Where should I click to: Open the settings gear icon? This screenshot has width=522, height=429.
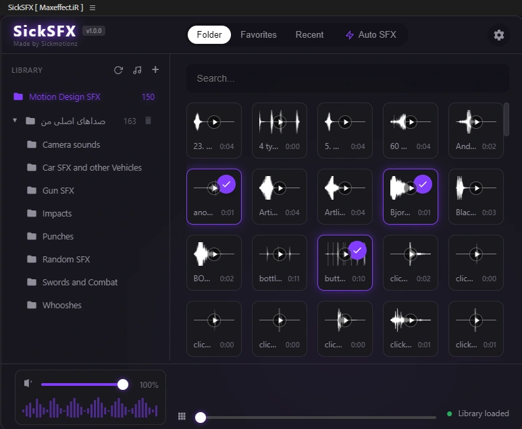coord(498,35)
